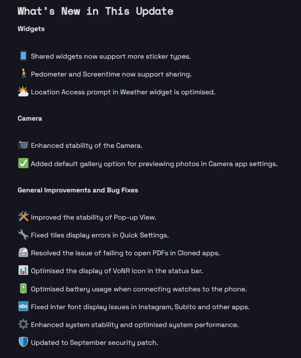
Task: Click the walking person pedometer icon
Action: [23, 74]
